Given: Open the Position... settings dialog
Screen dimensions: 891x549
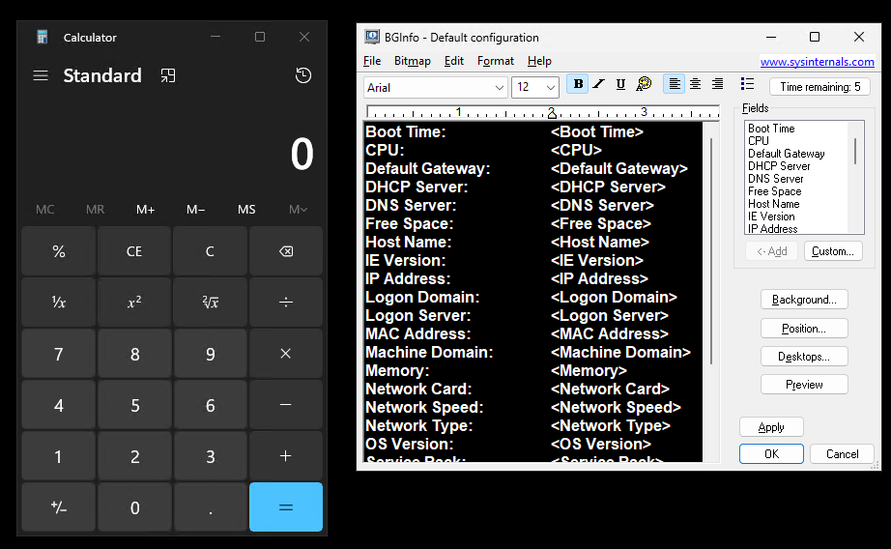Looking at the screenshot, I should coord(804,329).
